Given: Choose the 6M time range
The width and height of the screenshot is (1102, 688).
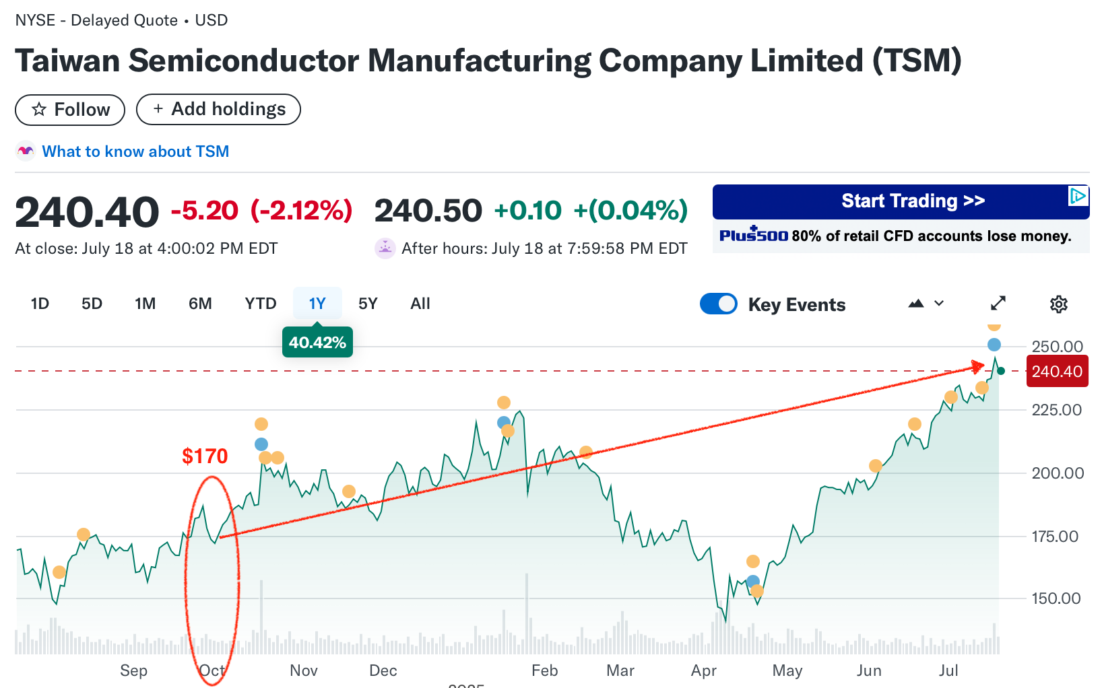Looking at the screenshot, I should (200, 304).
